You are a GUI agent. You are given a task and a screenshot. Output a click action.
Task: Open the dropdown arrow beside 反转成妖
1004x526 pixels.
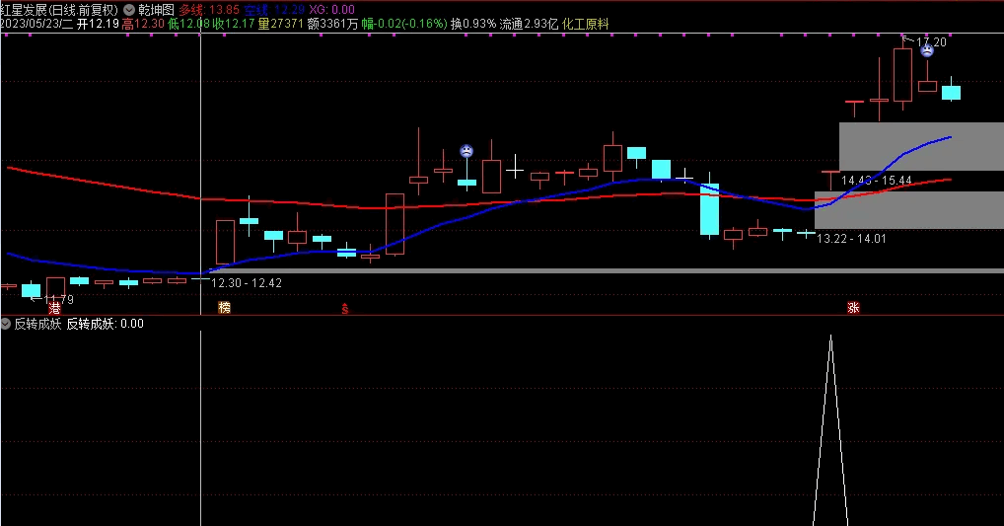(x=6, y=324)
